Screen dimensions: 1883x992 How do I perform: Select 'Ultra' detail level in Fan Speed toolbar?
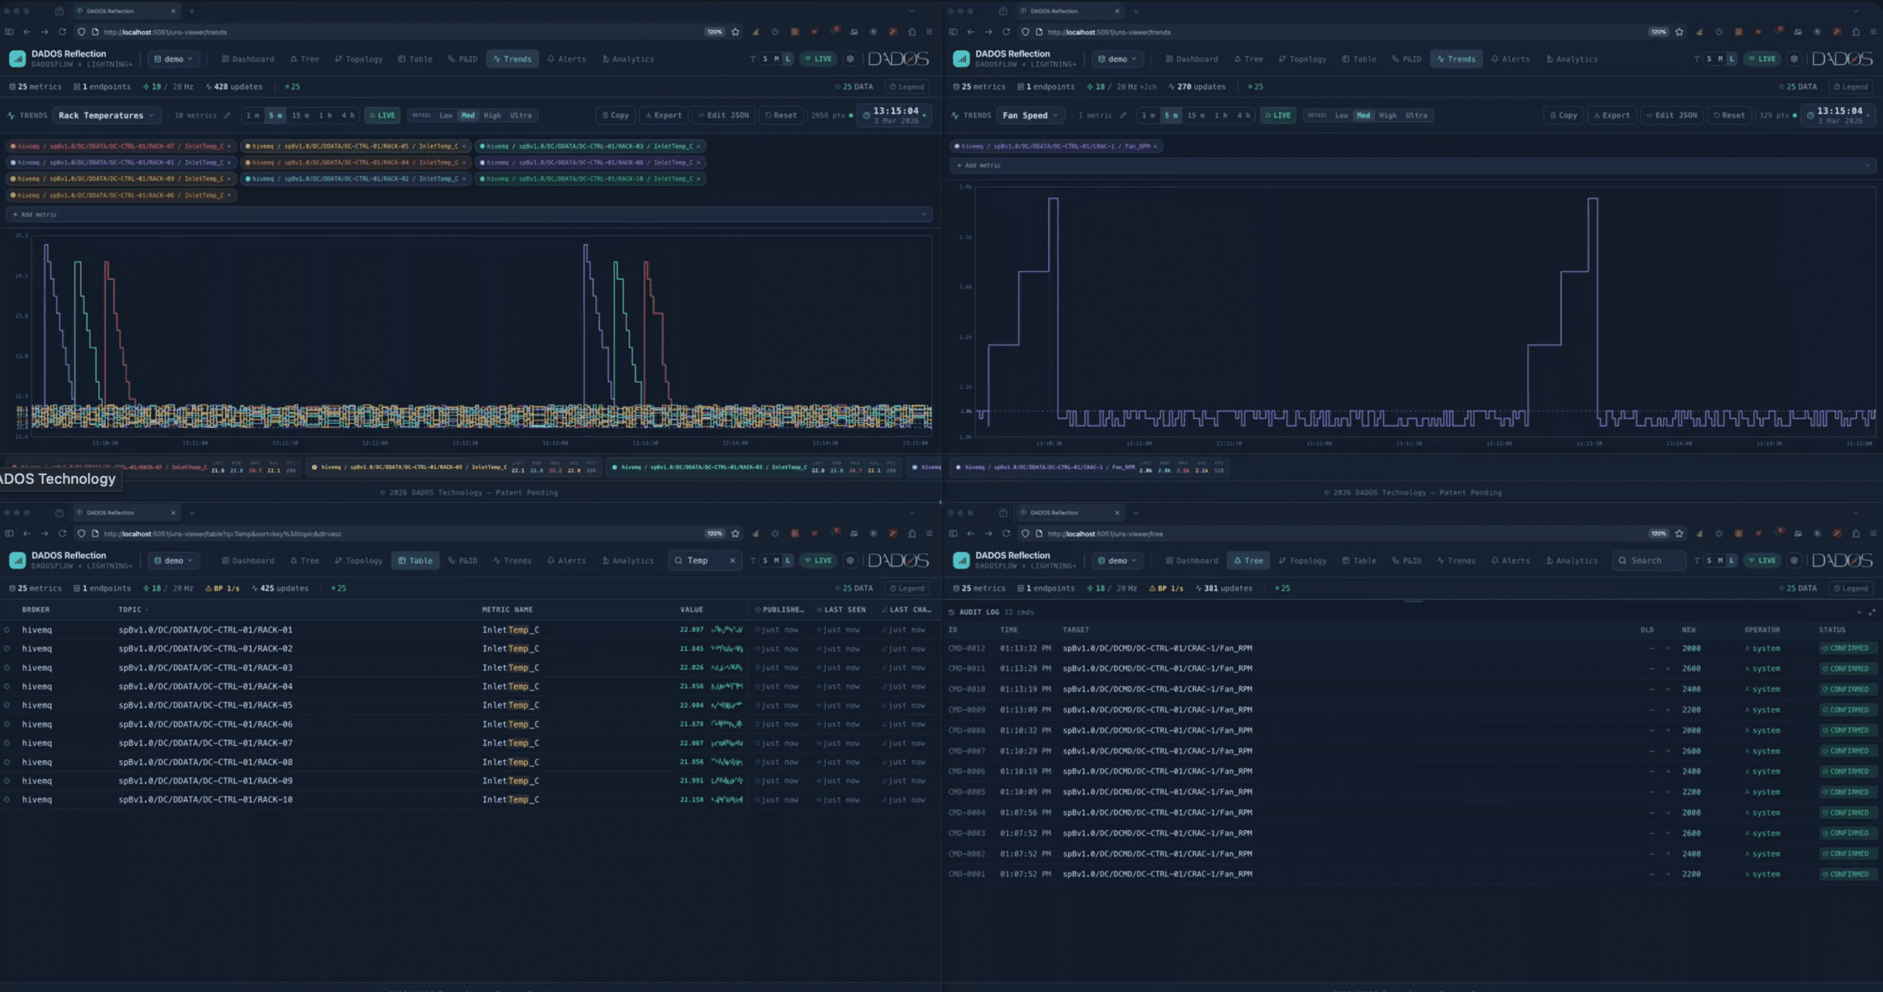click(x=1416, y=115)
